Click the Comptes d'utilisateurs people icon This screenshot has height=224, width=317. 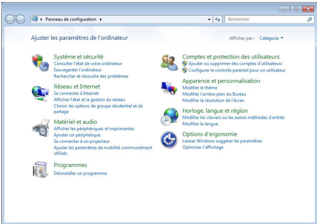169,63
